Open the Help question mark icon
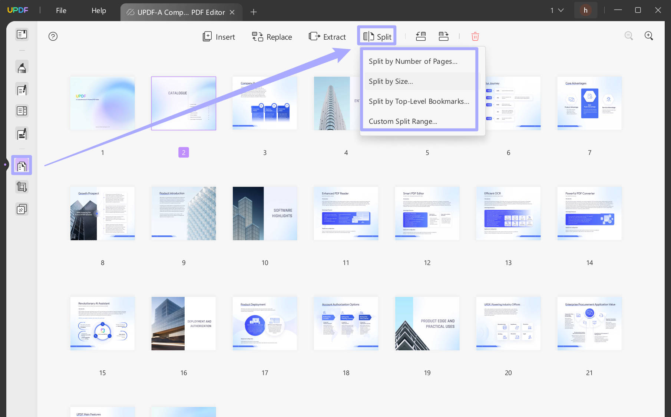This screenshot has width=671, height=417. click(x=53, y=36)
